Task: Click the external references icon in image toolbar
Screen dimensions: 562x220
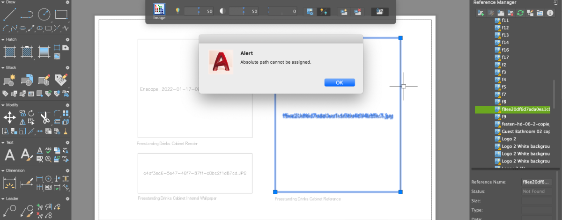Action: click(380, 11)
